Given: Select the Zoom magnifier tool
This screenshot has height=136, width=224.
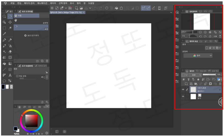Looking at the screenshot, I should pyautogui.click(x=4, y=17).
